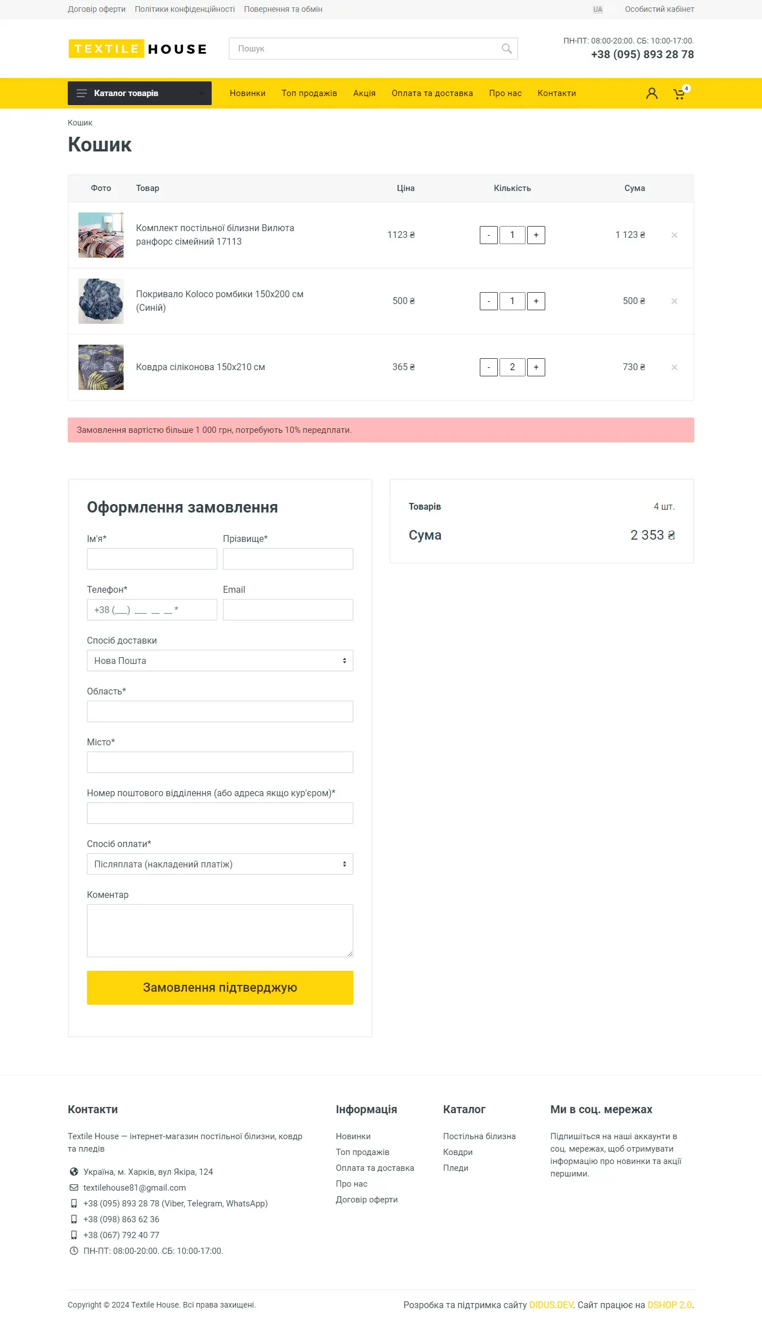
Task: Increase the Ковдра силіконова quantity with plus
Action: pyautogui.click(x=536, y=367)
